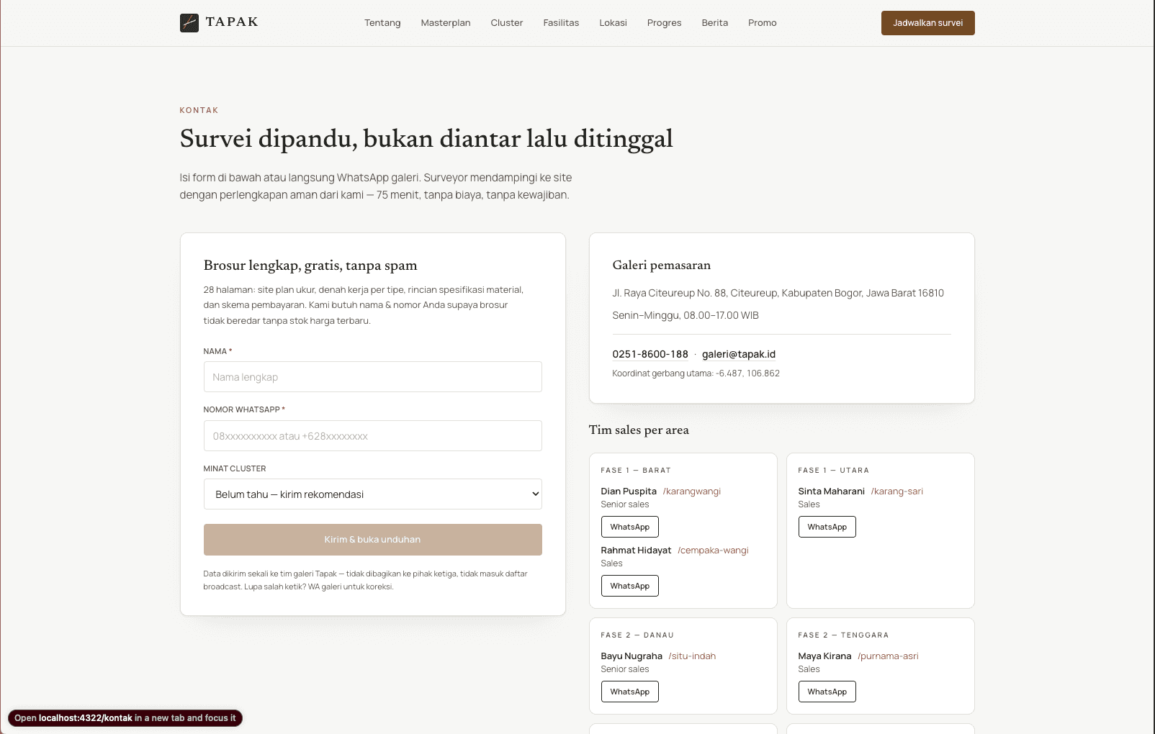Open the Cluster navigation link
The image size is (1155, 734).
click(x=507, y=23)
